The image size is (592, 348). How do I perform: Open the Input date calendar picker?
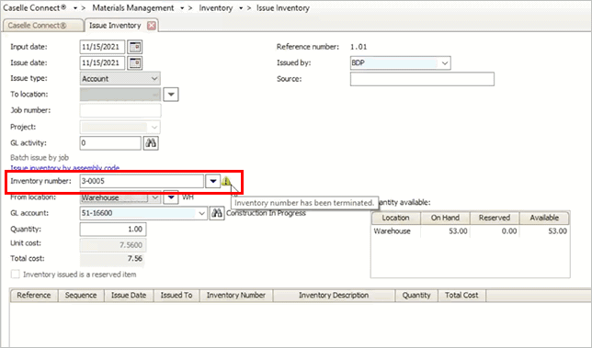point(135,47)
